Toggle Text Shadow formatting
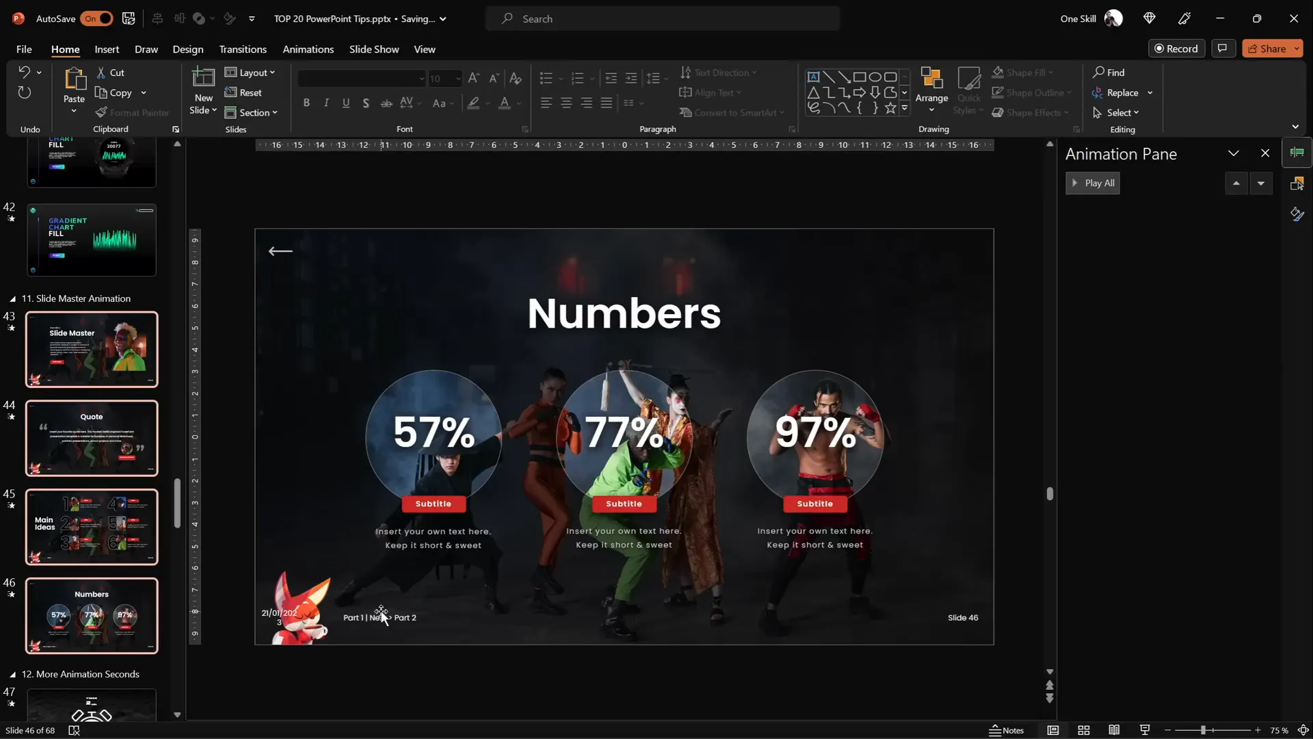This screenshot has width=1313, height=739. [366, 103]
